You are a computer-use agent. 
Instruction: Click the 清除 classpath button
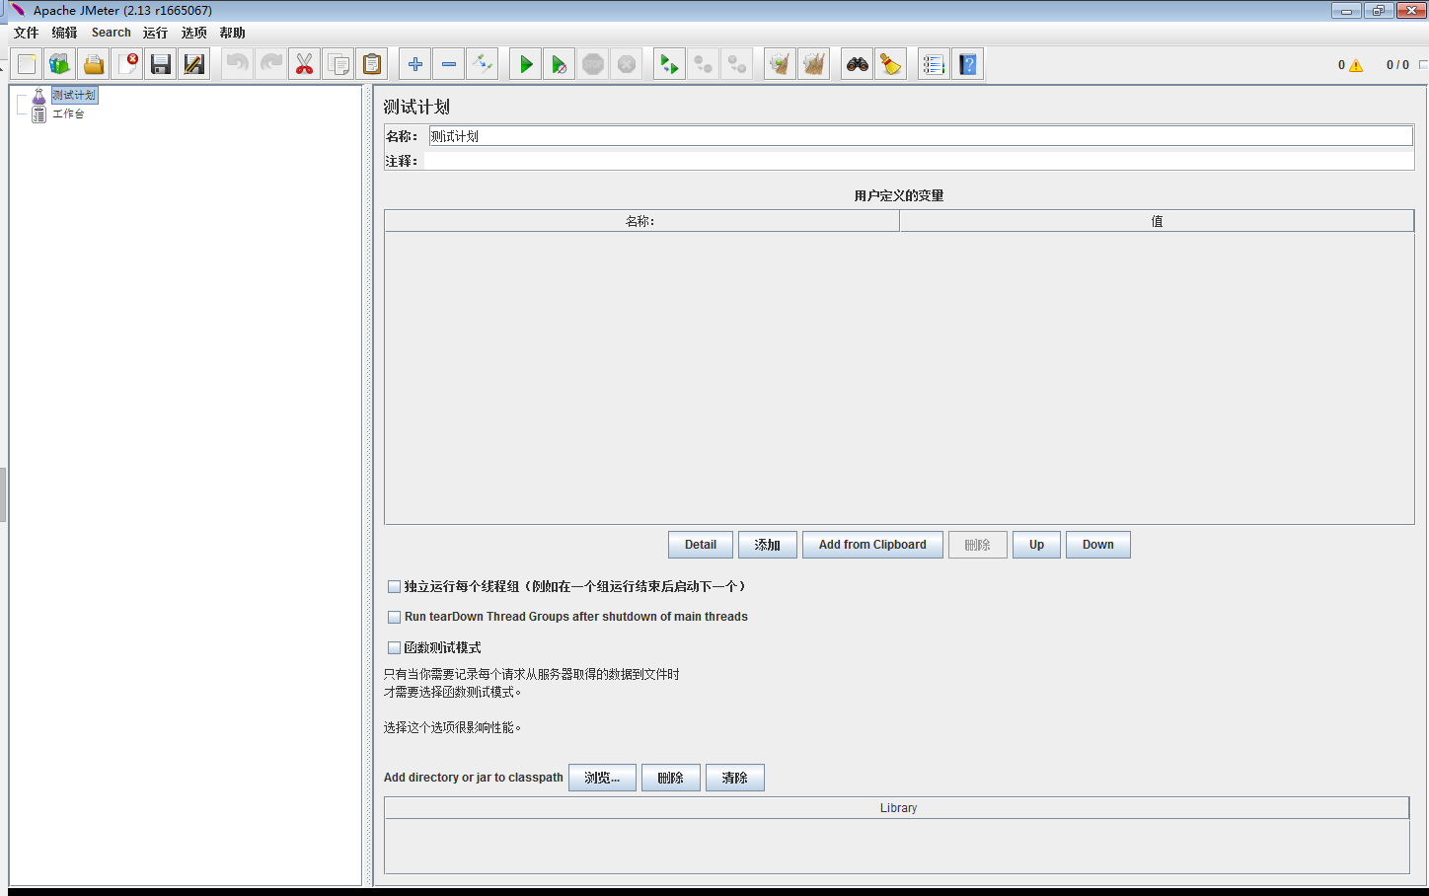click(x=735, y=778)
